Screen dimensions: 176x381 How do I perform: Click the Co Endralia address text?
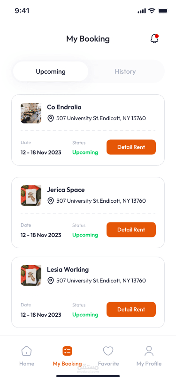[x=101, y=118]
